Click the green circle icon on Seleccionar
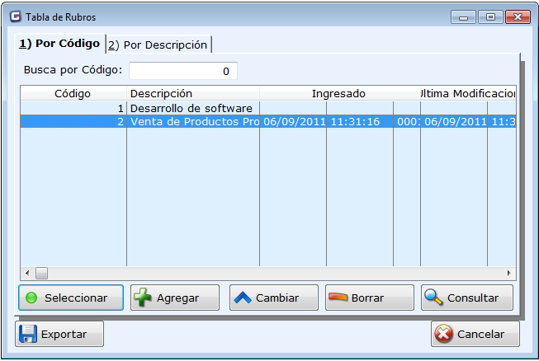 [x=31, y=298]
